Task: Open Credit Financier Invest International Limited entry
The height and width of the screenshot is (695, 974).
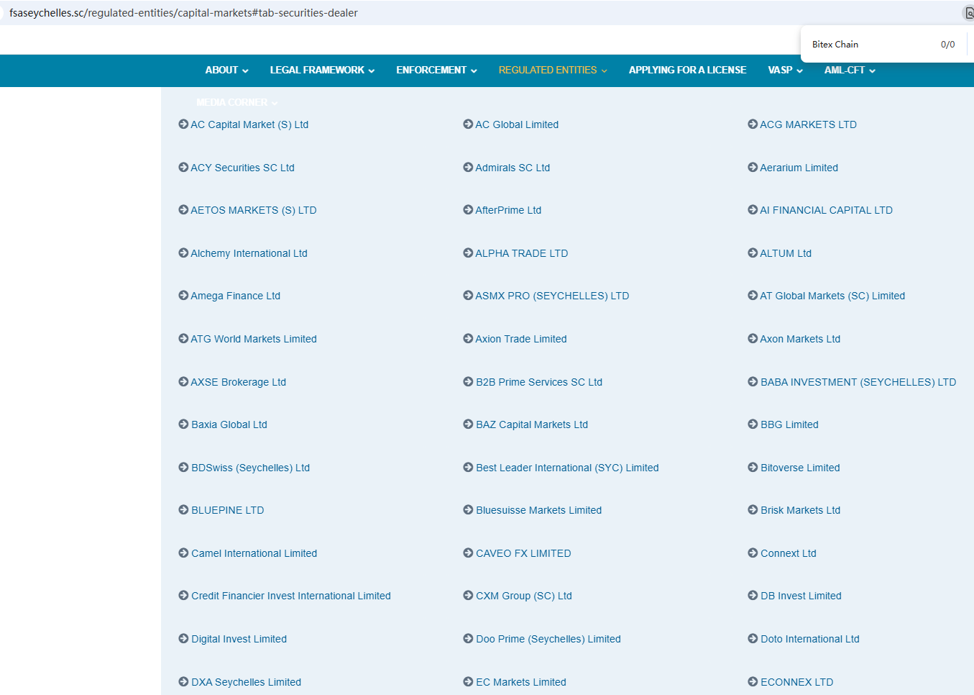Action: tap(290, 596)
